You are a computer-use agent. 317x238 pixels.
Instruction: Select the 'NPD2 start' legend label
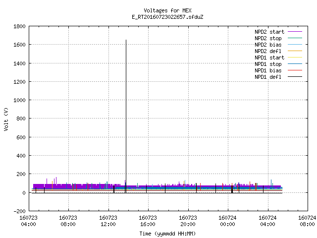click(269, 32)
